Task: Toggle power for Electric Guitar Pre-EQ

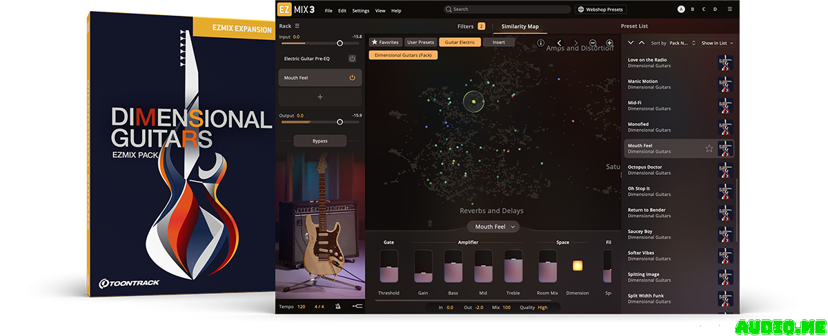Action: 352,59
